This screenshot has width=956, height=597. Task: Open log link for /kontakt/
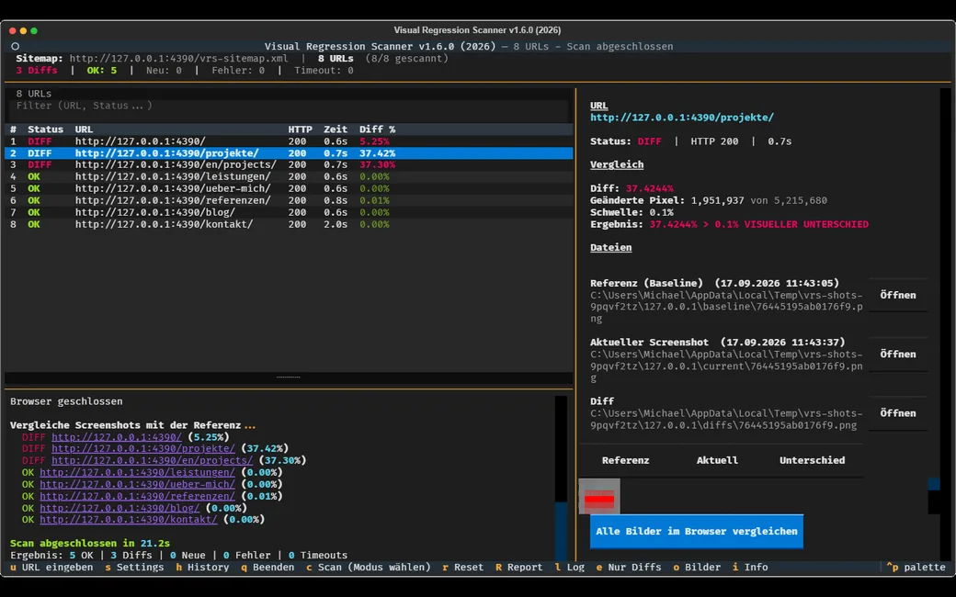[128, 520]
